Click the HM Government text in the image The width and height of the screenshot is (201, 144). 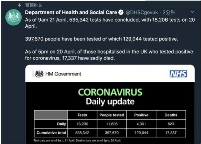click(63, 74)
